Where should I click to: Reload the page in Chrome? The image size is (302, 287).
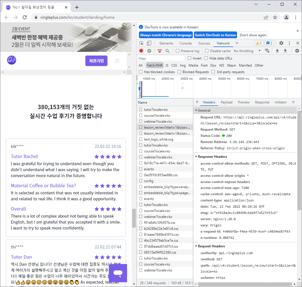coord(25,17)
